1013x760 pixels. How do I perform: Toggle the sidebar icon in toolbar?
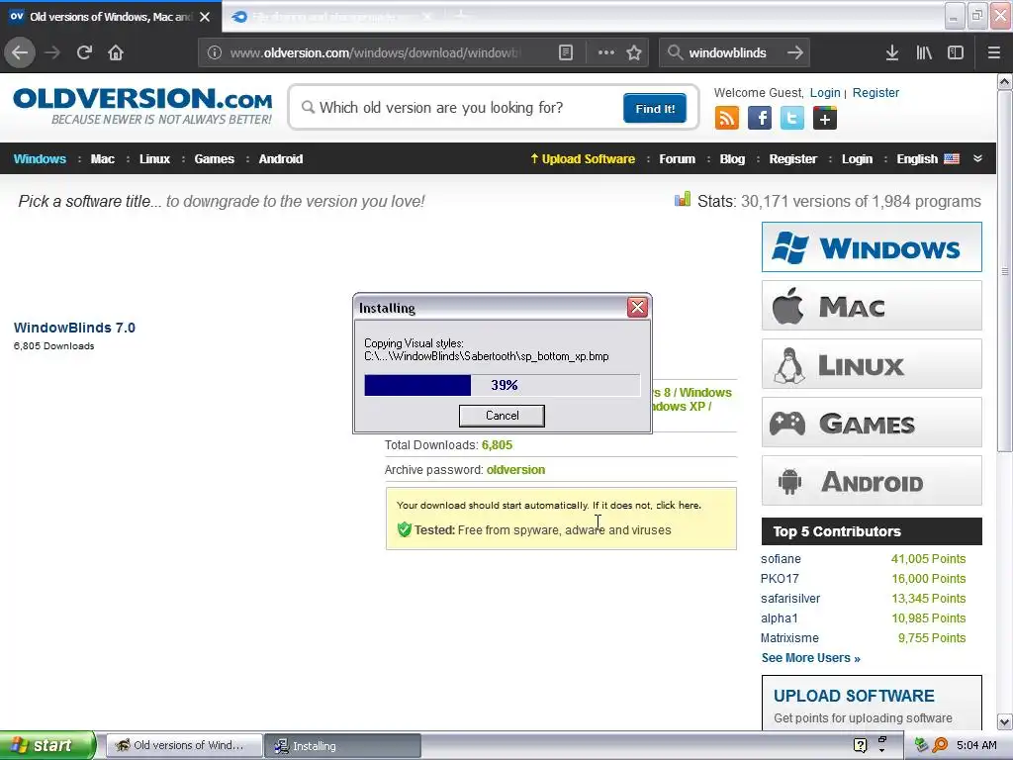click(x=956, y=52)
